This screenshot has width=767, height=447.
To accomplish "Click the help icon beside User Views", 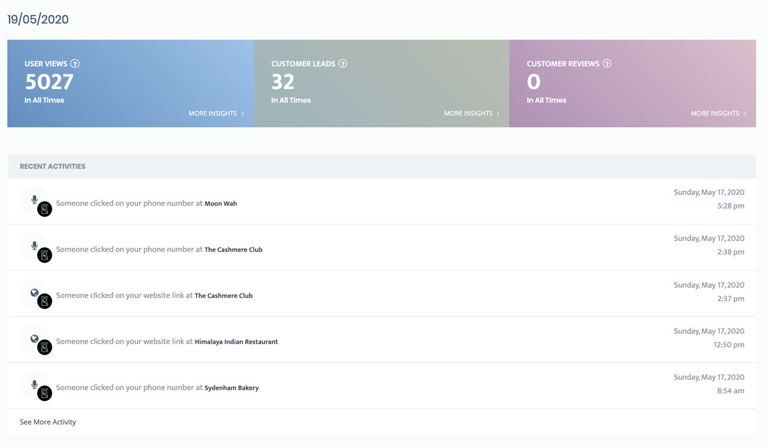I will click(x=75, y=64).
